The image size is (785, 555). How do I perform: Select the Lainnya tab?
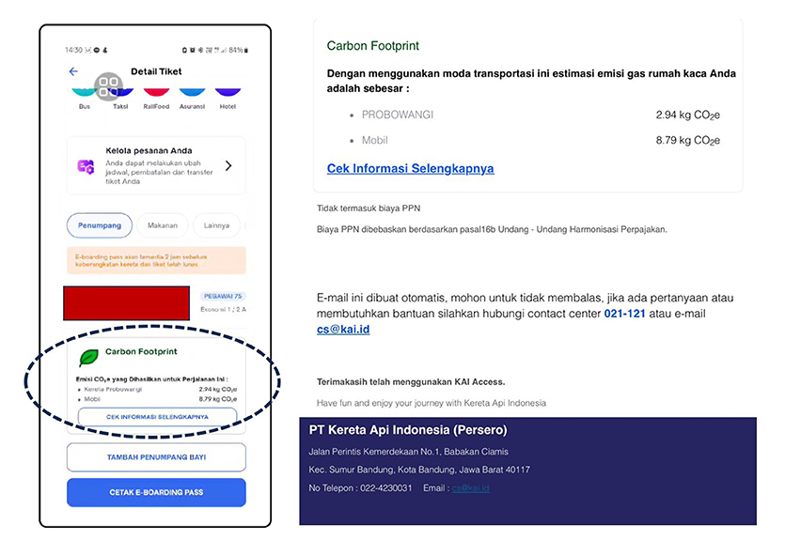tap(216, 225)
